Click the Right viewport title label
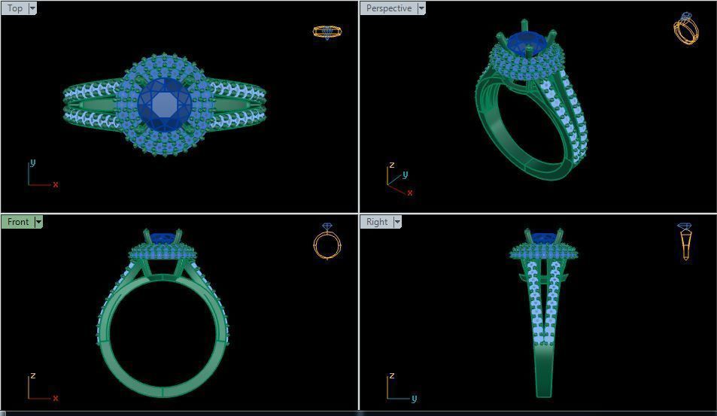 pos(377,222)
